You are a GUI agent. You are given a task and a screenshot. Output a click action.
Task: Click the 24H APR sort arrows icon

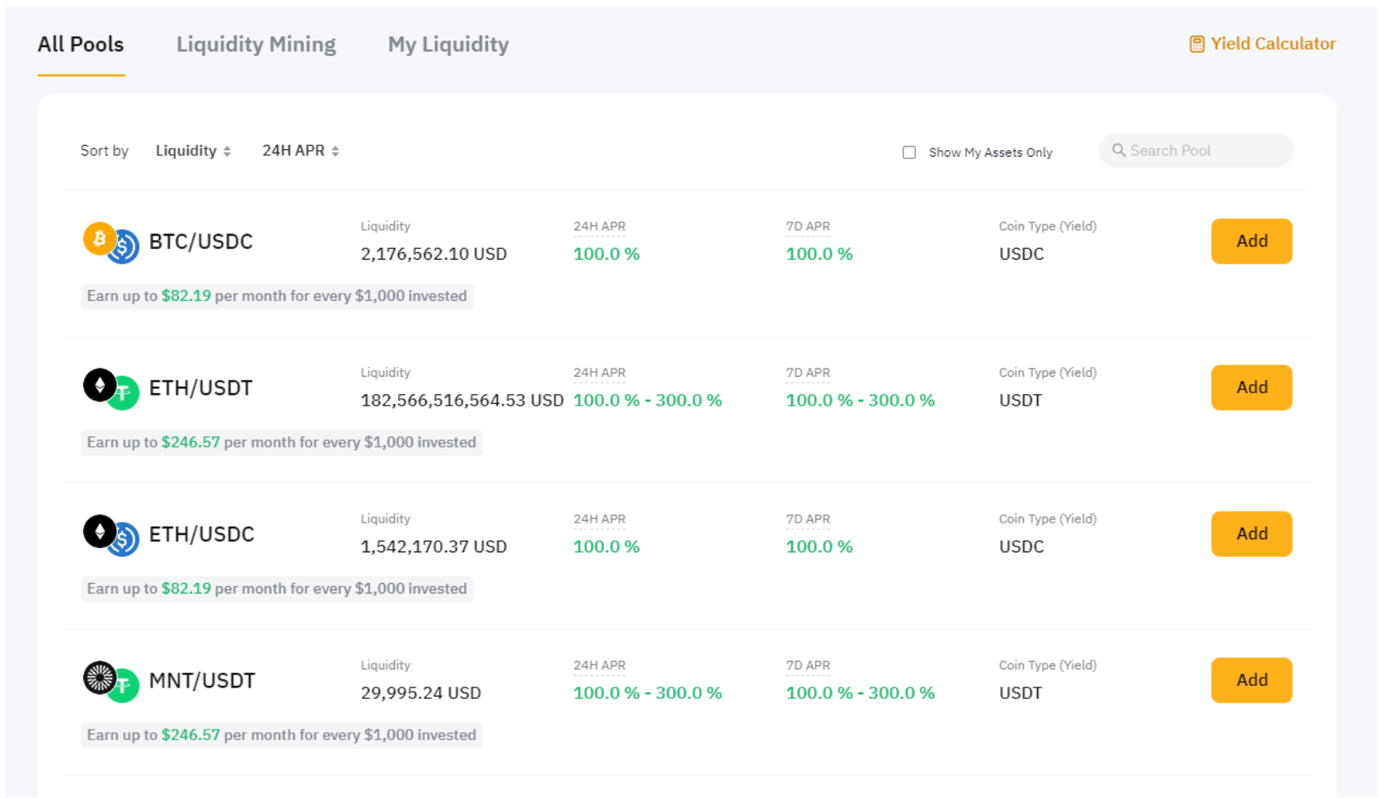tap(336, 152)
